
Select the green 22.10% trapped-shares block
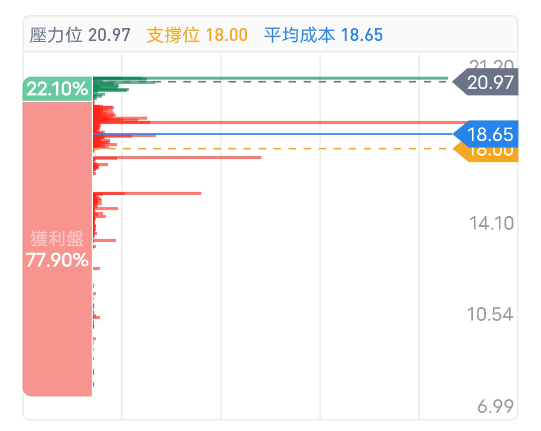pos(57,89)
